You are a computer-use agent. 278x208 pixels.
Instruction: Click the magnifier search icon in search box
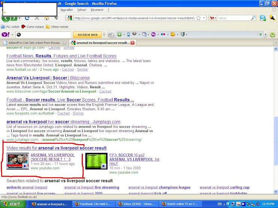coord(253,18)
